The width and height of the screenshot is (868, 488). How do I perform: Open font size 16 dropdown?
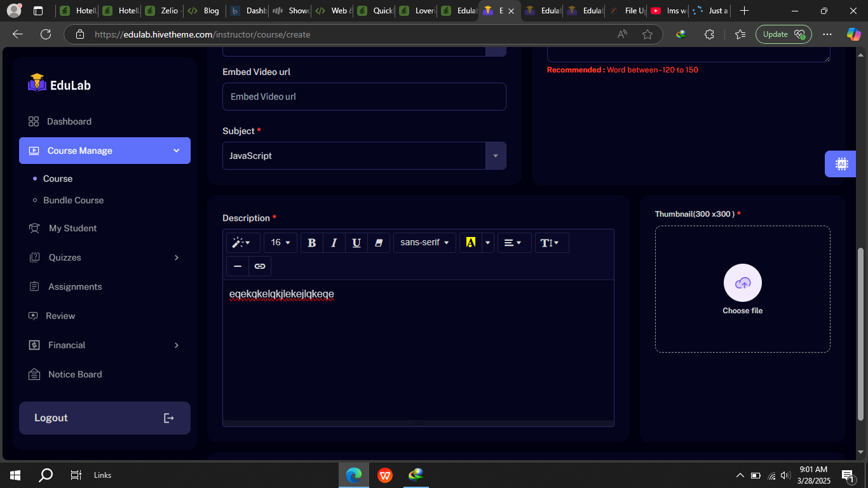pos(280,243)
